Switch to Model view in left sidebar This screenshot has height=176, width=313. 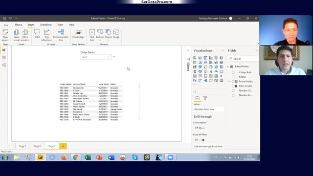click(x=4, y=65)
